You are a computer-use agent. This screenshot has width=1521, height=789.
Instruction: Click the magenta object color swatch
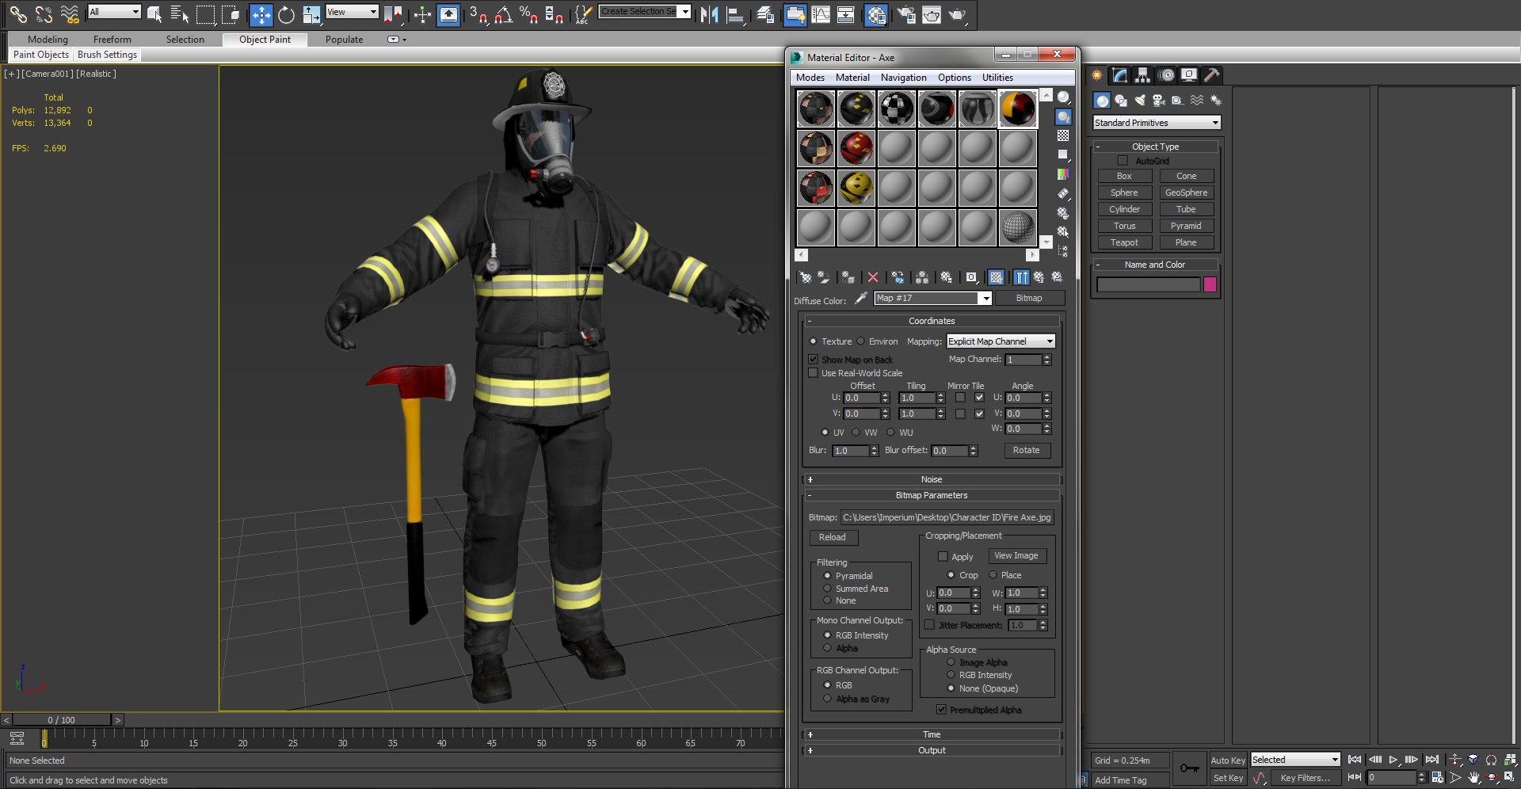[x=1210, y=284]
